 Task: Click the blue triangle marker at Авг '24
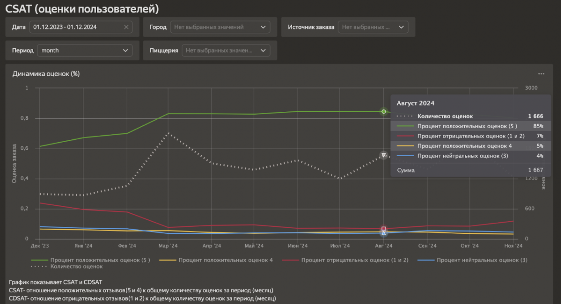tap(384, 233)
